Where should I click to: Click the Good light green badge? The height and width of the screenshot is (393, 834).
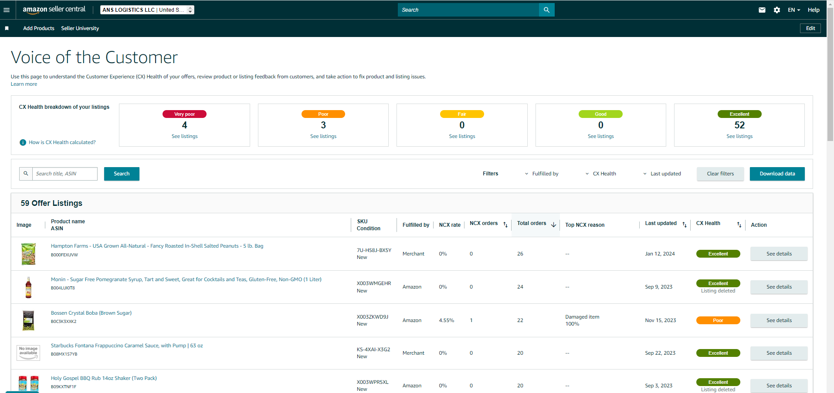click(600, 114)
